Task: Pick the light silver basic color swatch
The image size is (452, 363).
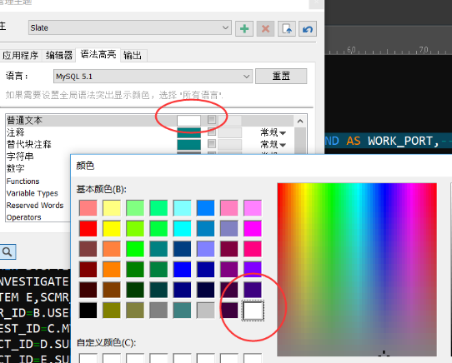Action: pyautogui.click(x=205, y=311)
